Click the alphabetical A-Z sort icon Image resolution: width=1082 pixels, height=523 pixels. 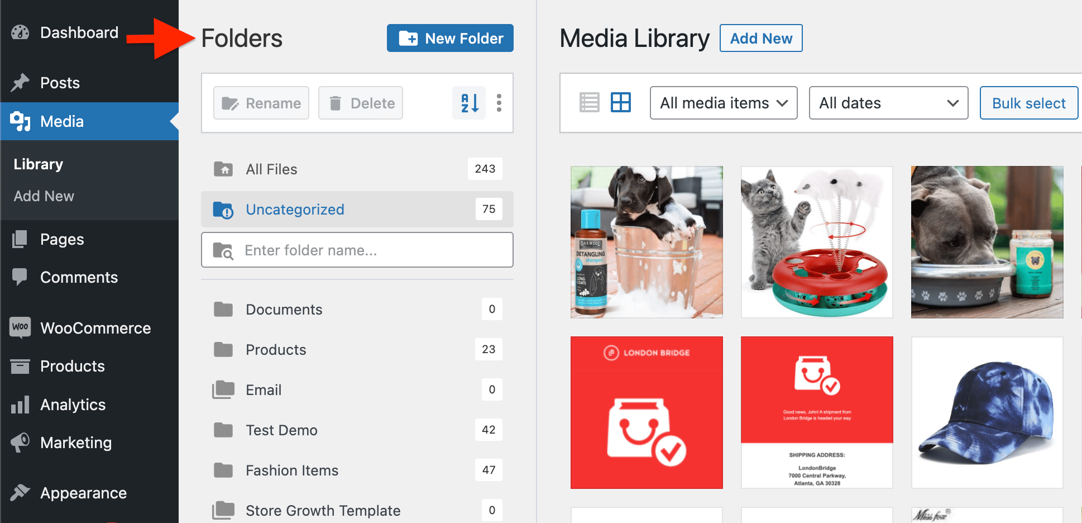tap(468, 103)
